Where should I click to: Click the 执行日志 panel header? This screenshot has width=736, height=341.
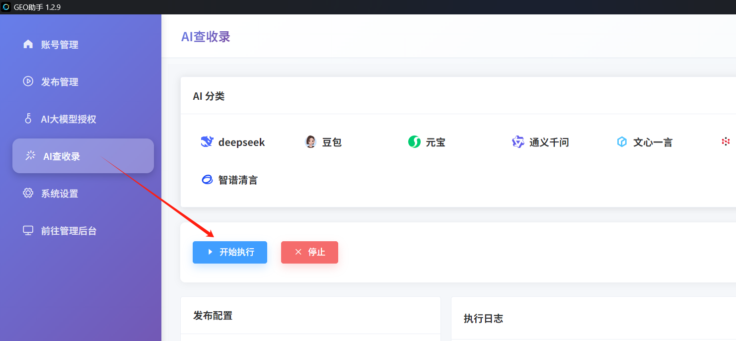click(483, 318)
